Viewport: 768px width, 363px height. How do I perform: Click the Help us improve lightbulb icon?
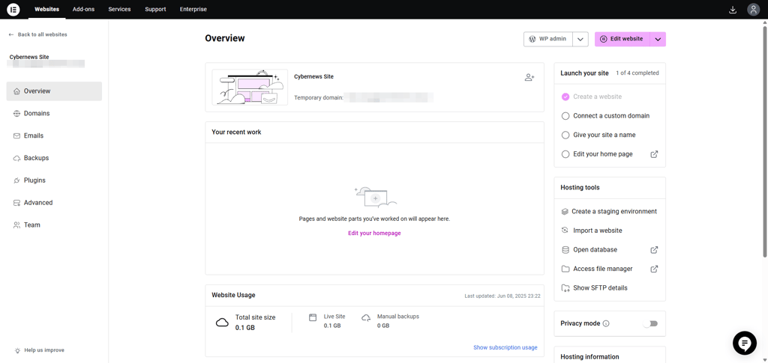[x=18, y=350]
